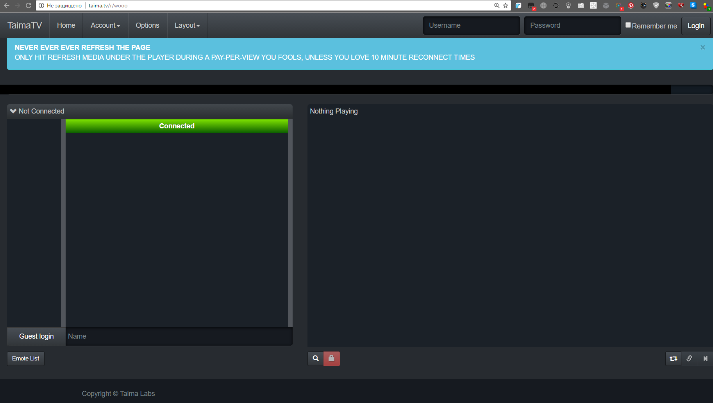Click the refresh media retweet-arrows button
713x403 pixels.
(674, 359)
